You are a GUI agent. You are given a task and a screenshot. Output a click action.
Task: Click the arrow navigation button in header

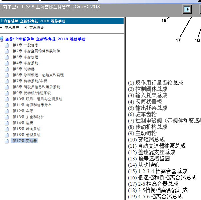click(187, 9)
